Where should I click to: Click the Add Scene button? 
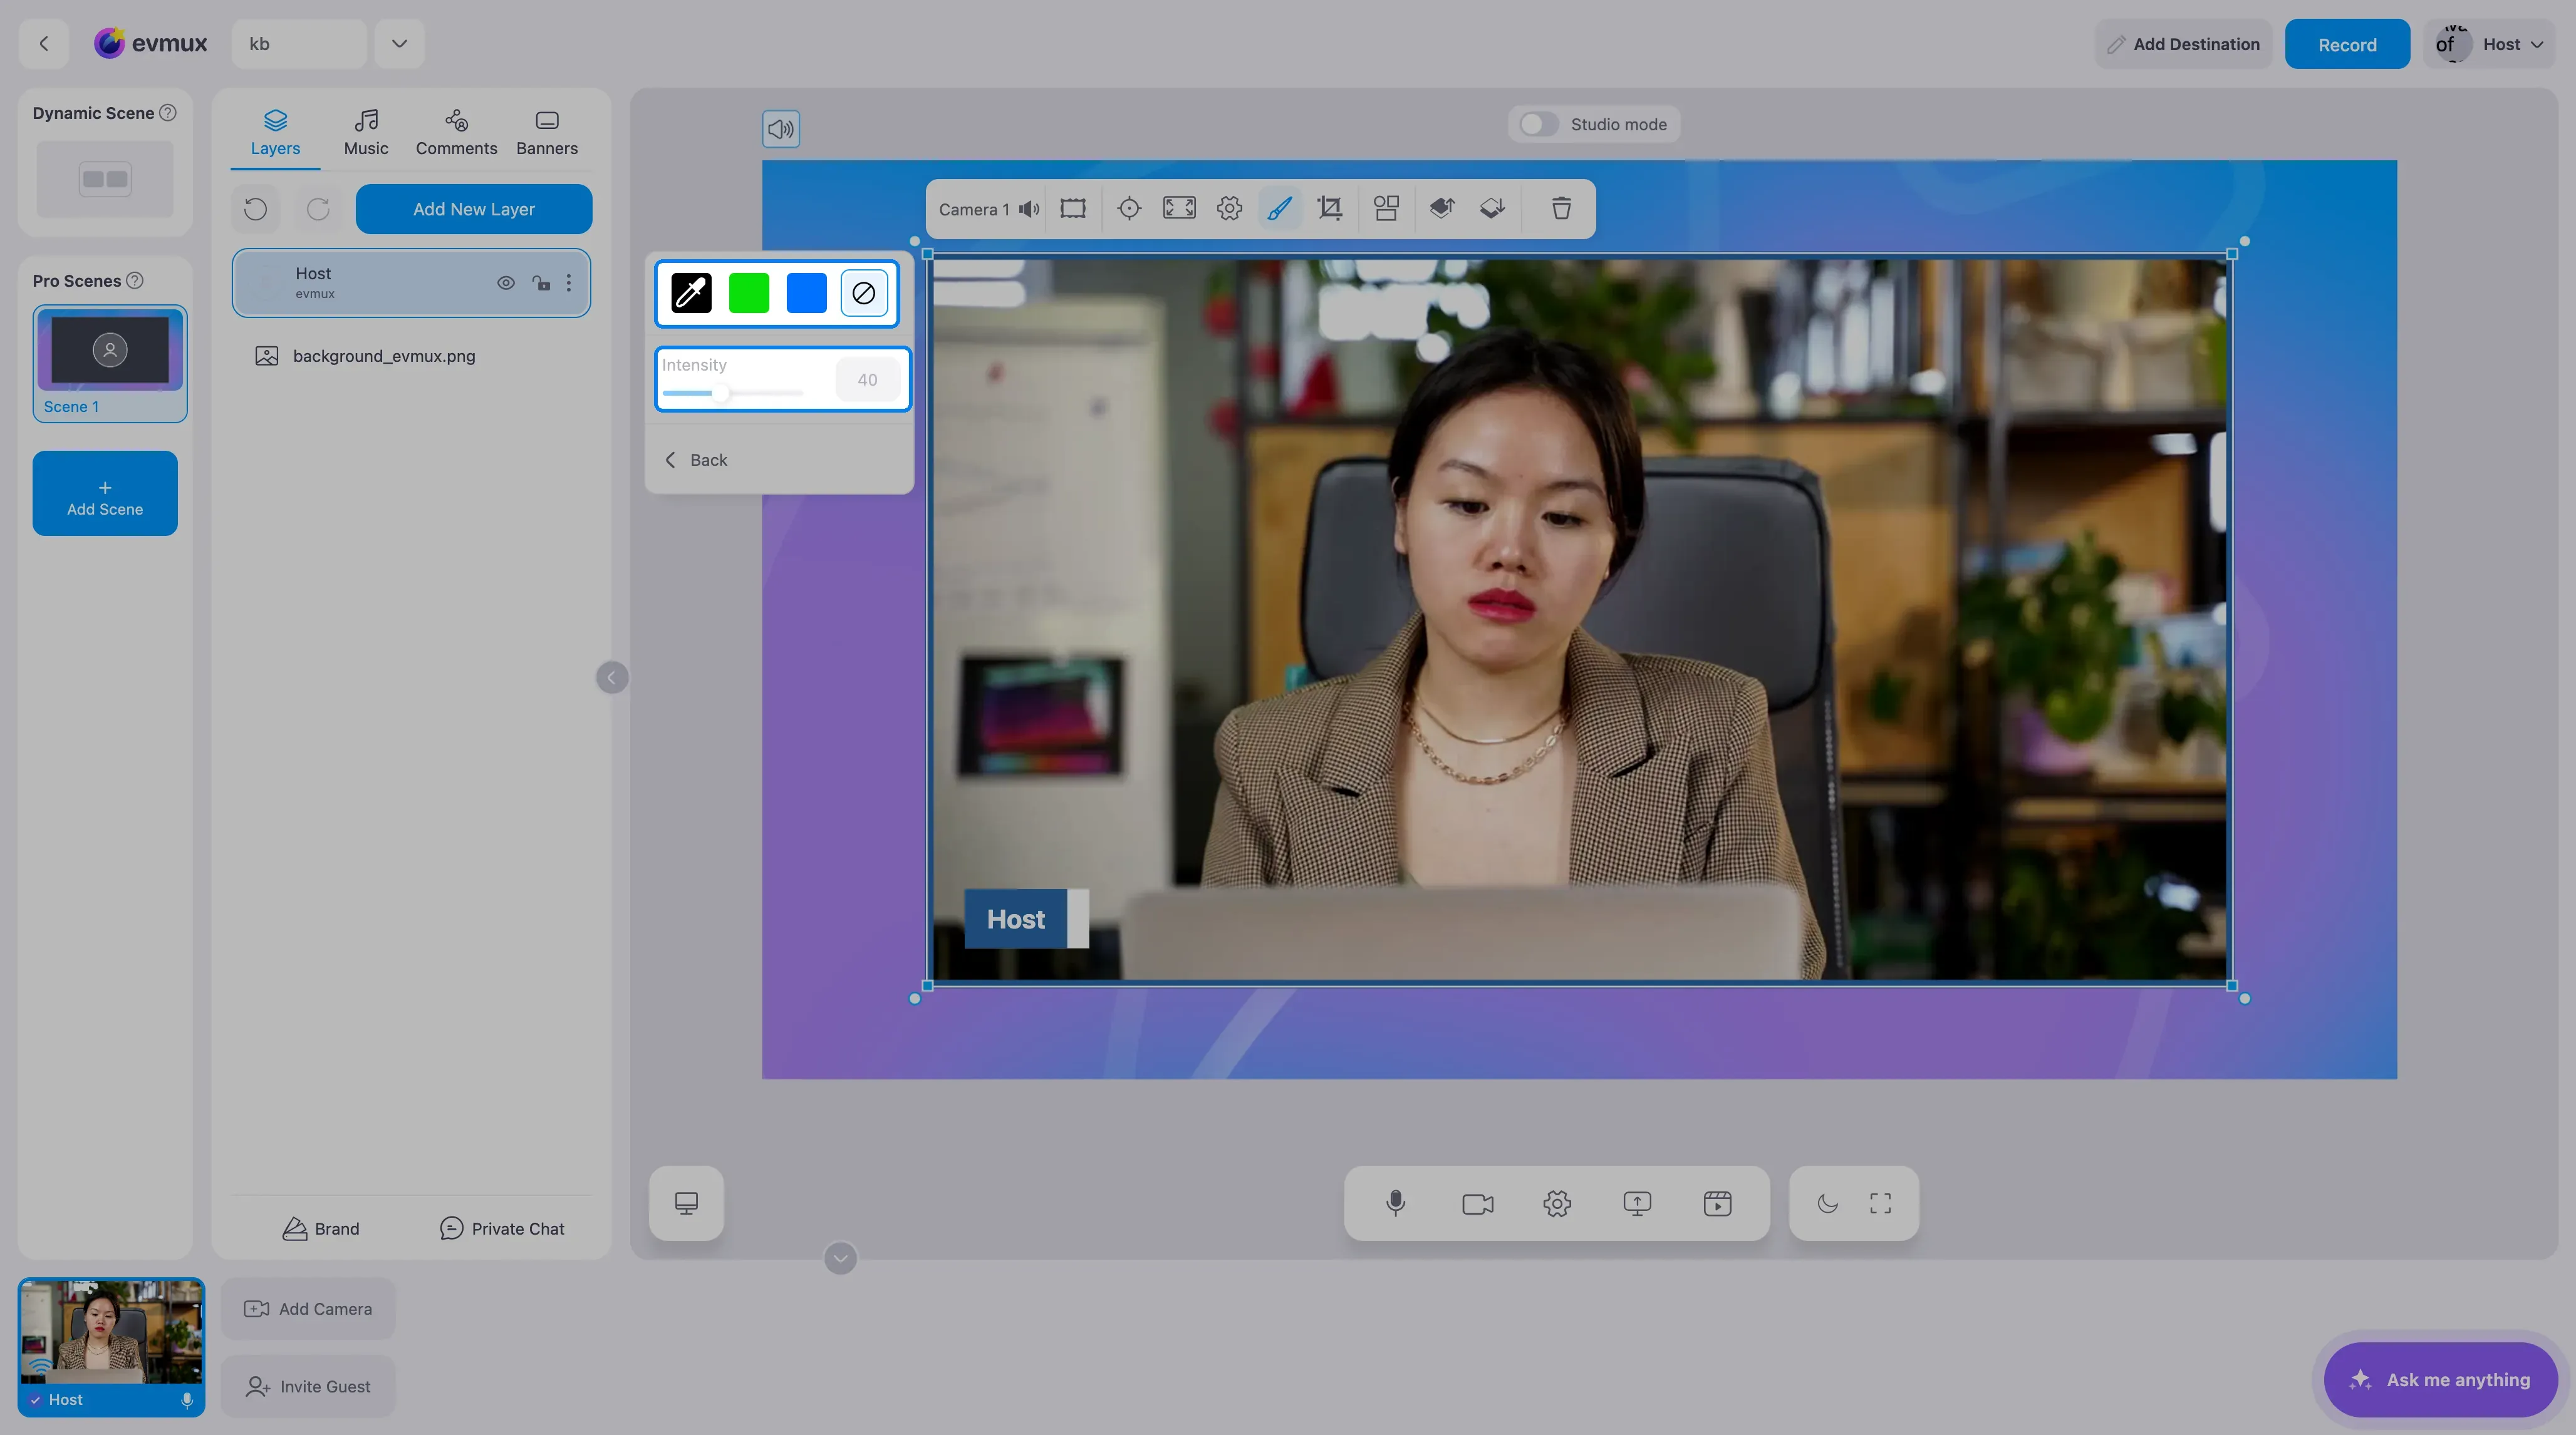105,493
